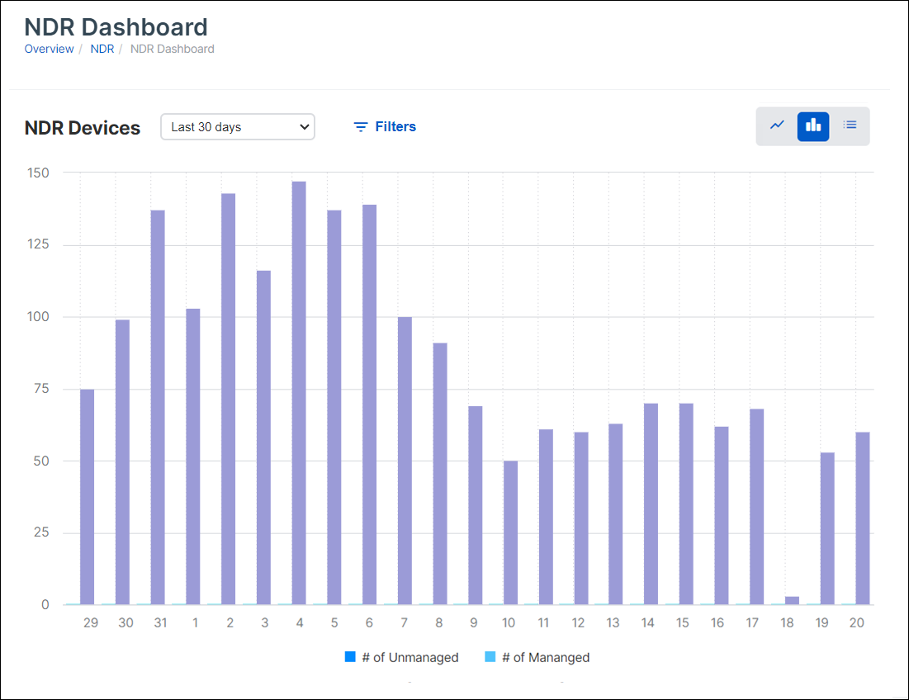Click the bar for day 10
Viewport: 909px width, 700px height.
click(x=510, y=532)
